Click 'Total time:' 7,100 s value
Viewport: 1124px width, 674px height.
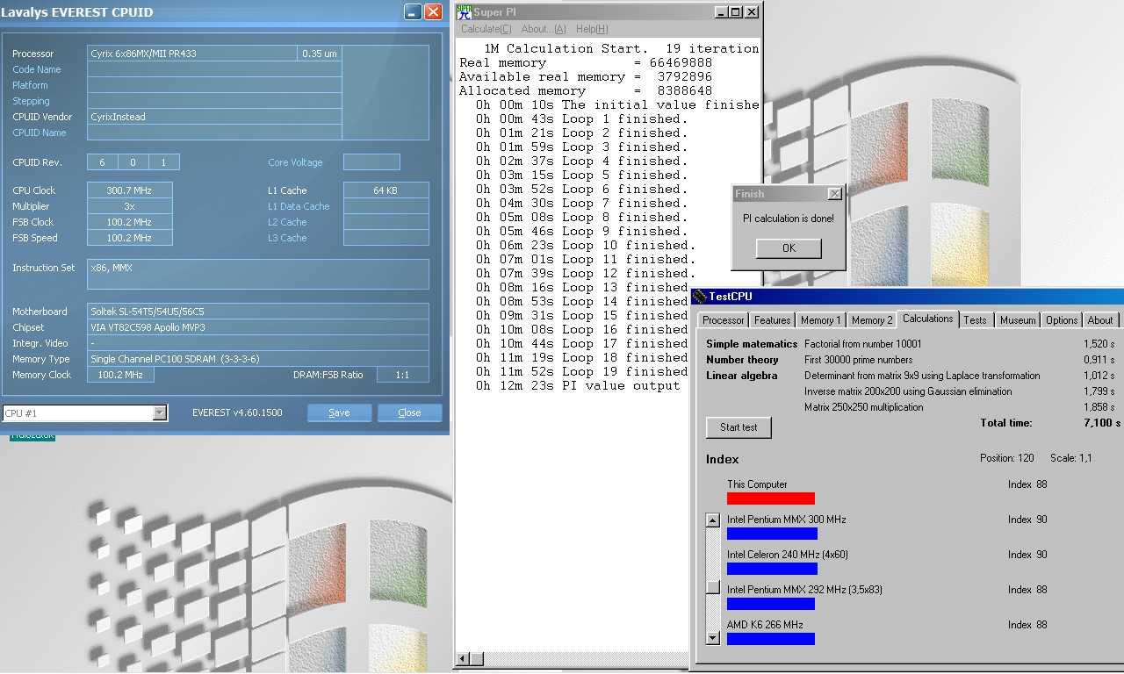coord(1102,423)
